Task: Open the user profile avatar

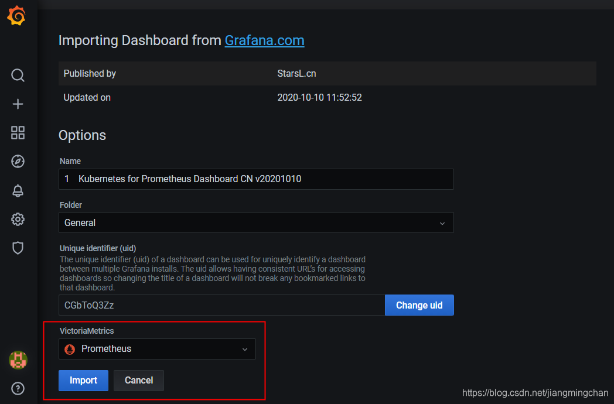Action: (18, 360)
